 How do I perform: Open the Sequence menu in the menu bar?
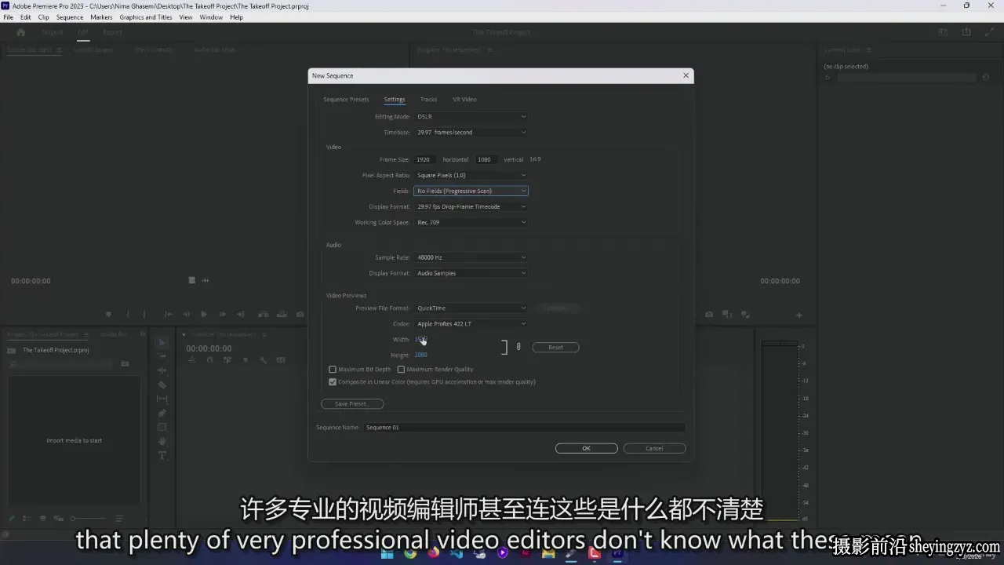(70, 17)
